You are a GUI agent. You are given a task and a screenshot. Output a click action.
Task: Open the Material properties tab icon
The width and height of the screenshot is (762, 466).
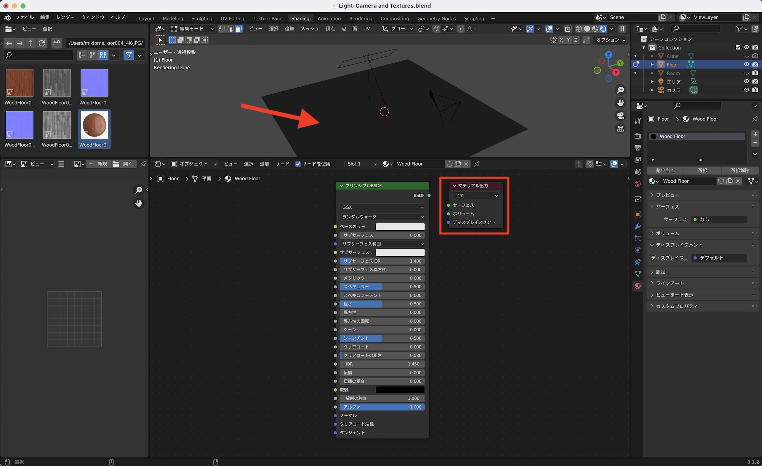tap(638, 286)
